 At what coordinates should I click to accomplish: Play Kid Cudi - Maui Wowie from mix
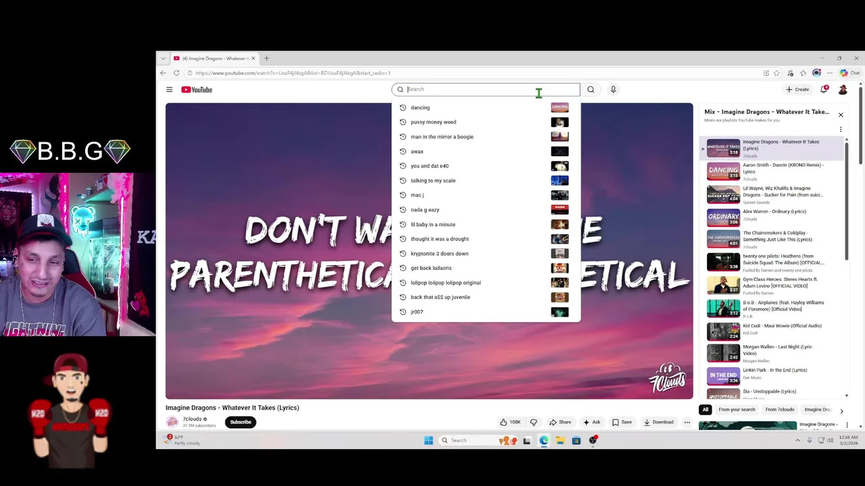tap(771, 331)
